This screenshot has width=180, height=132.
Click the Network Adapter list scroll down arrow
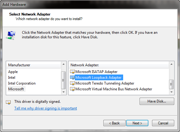coord(171,92)
